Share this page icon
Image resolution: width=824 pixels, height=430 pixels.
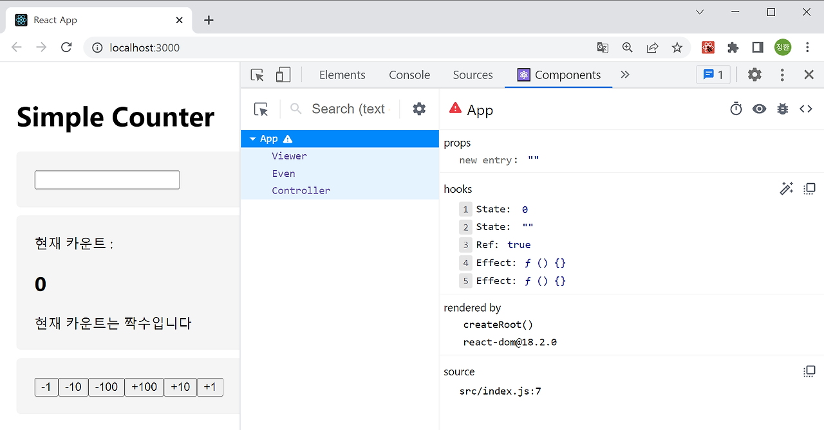[x=652, y=48]
